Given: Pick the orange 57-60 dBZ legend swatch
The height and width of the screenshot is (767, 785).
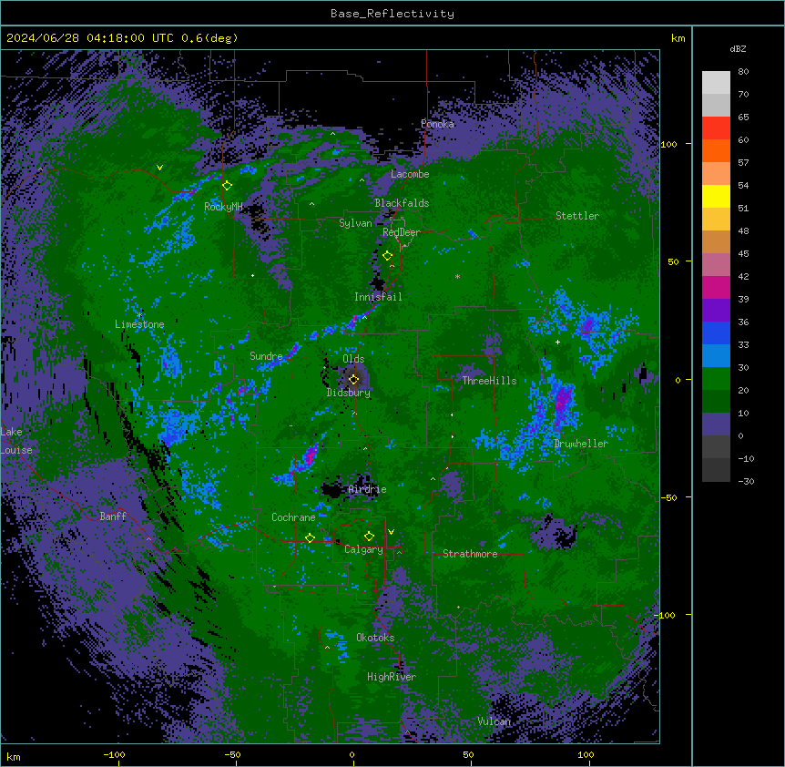Looking at the screenshot, I should click(x=716, y=150).
